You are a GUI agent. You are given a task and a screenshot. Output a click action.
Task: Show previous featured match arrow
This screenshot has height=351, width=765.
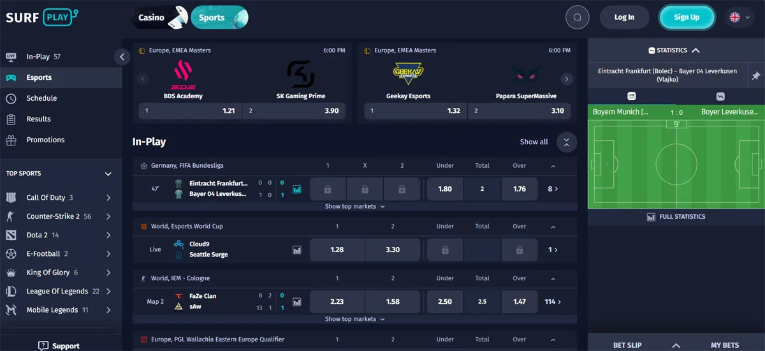(143, 79)
